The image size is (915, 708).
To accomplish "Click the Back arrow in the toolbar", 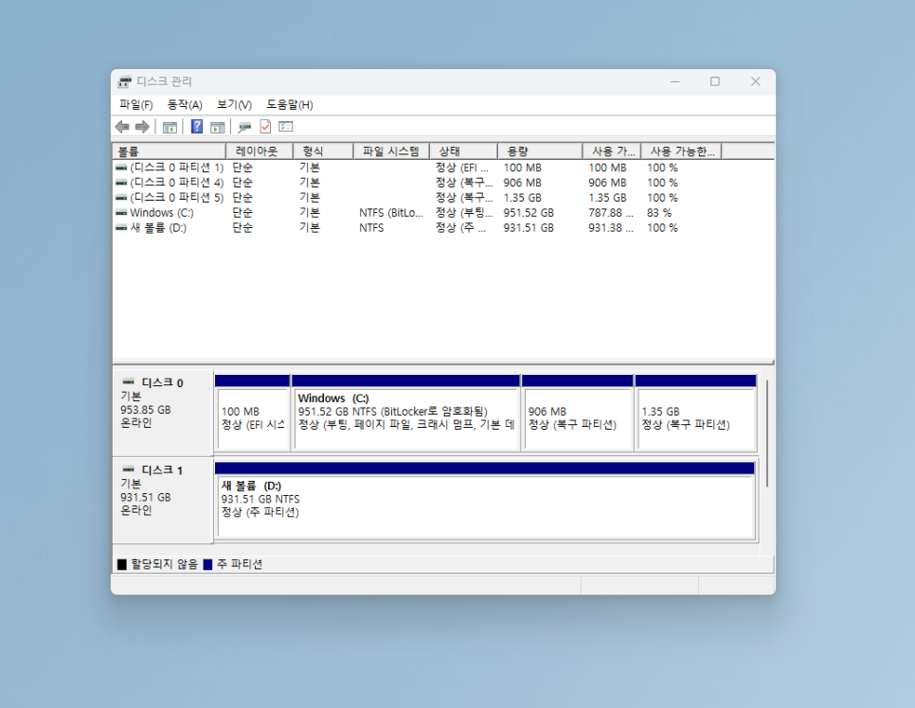I will click(x=122, y=127).
